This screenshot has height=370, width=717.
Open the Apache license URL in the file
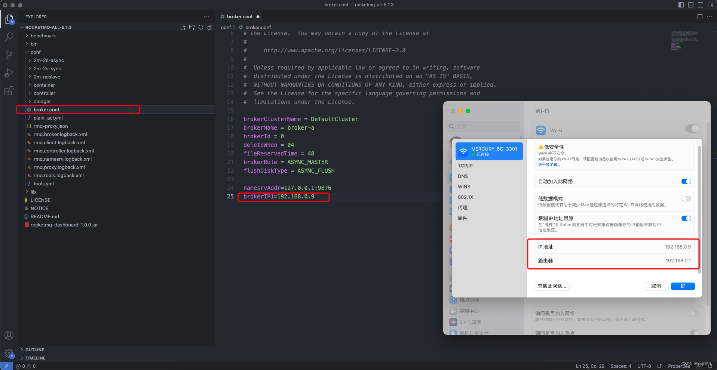334,50
